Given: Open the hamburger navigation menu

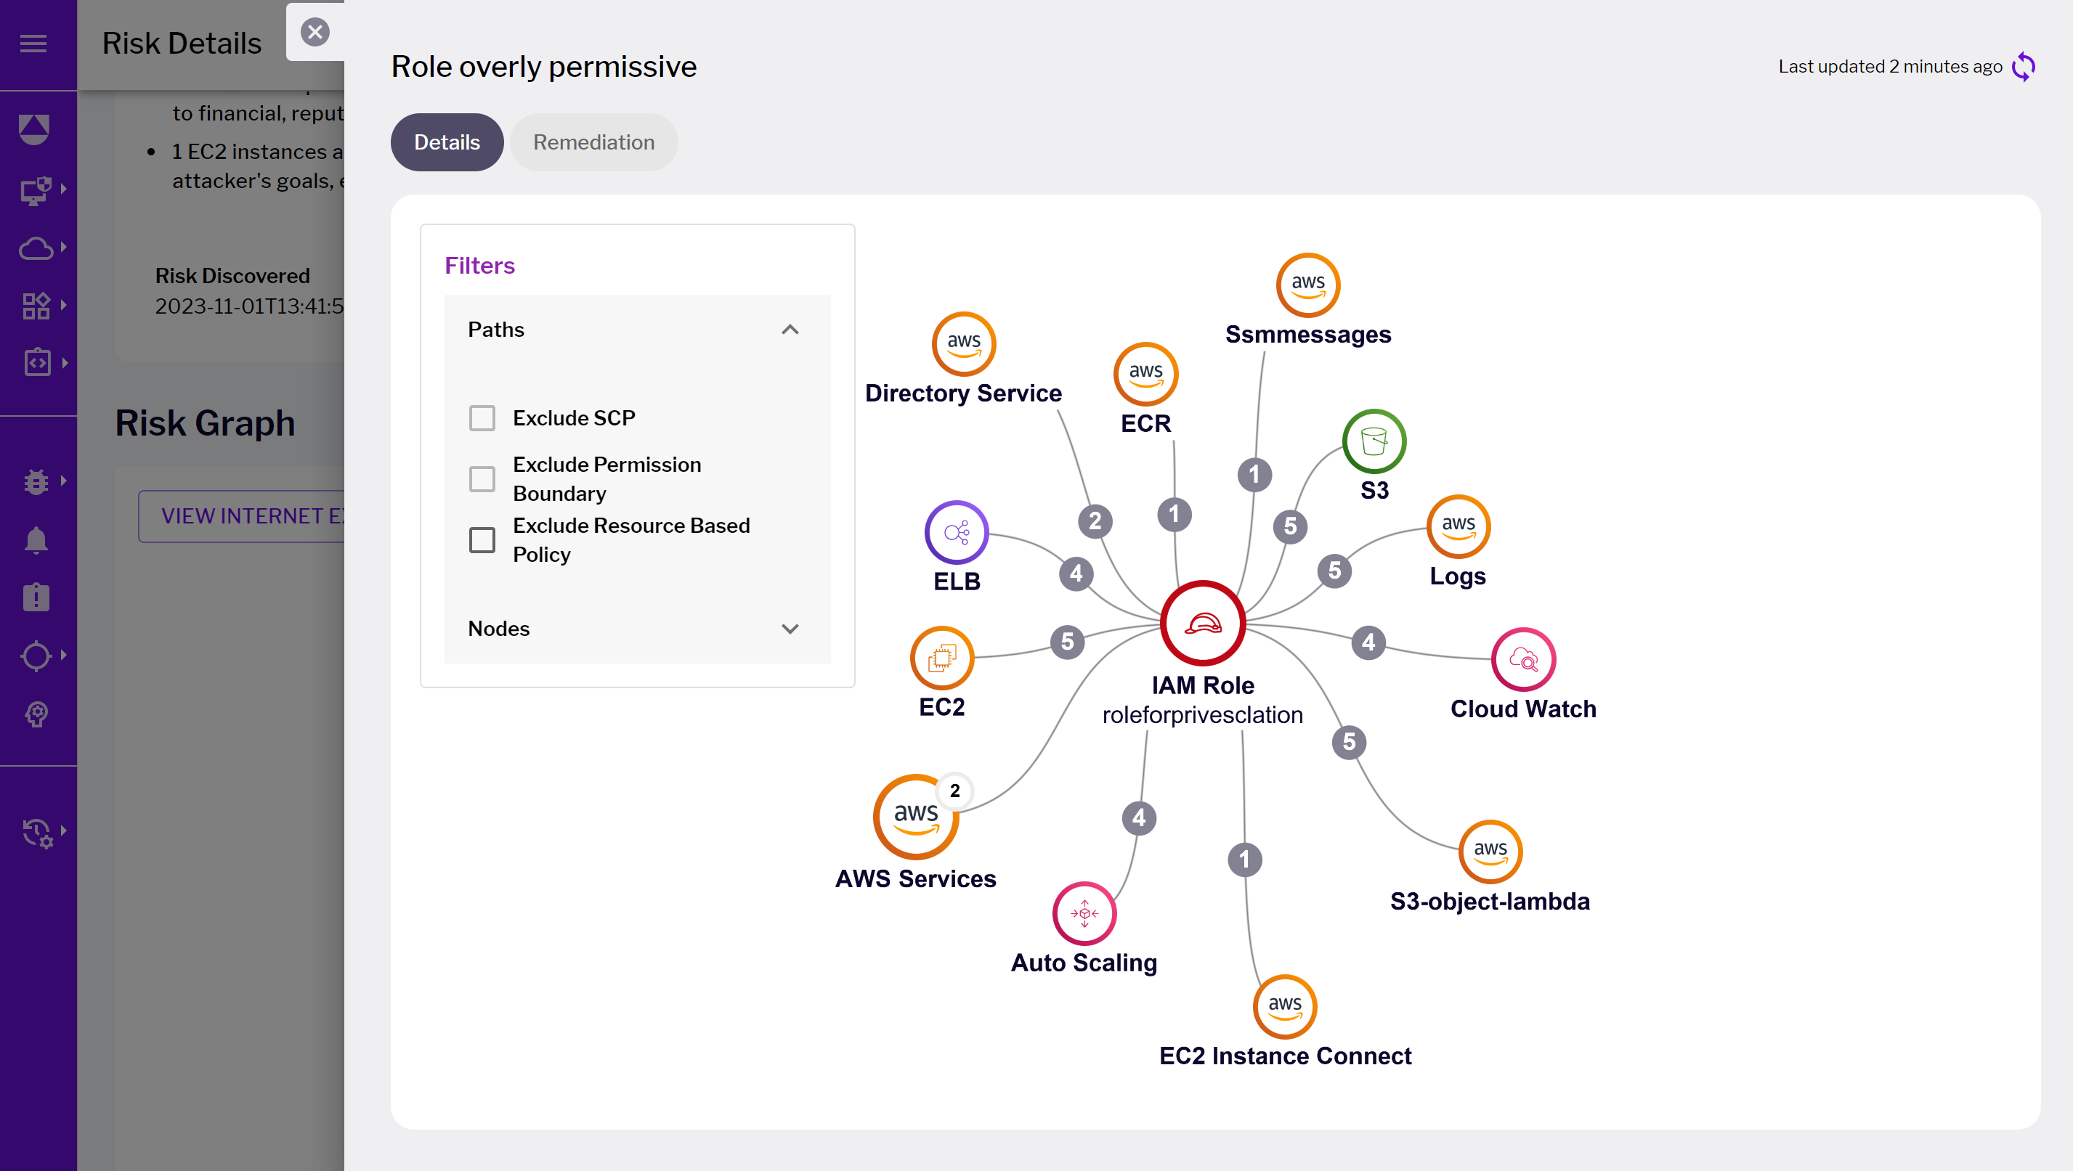Looking at the screenshot, I should (33, 44).
